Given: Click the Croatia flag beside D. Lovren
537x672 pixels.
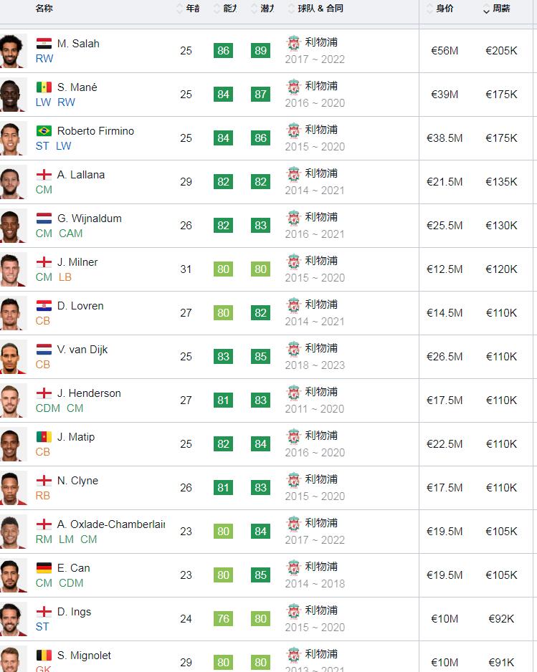Looking at the screenshot, I should (x=44, y=306).
